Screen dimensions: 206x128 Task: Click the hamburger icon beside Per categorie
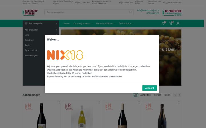(26, 23)
